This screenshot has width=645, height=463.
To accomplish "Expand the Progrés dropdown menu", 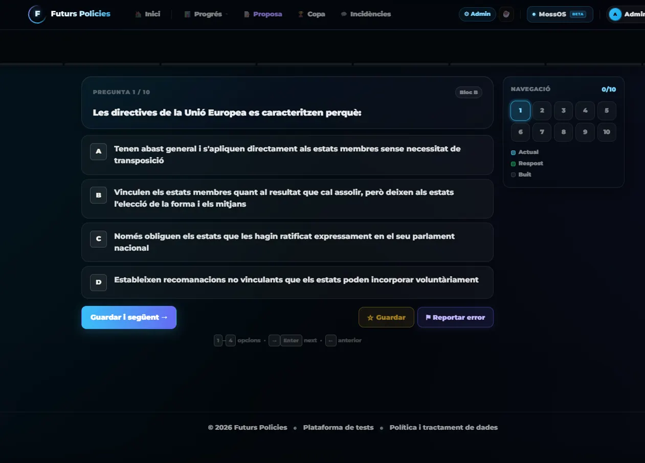I will tap(206, 14).
